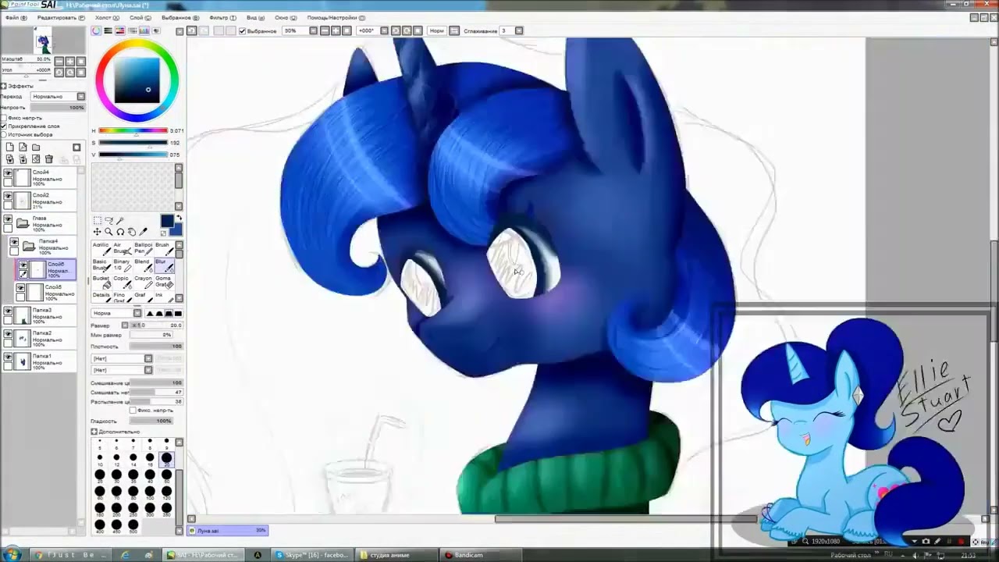
Task: Select the Move tool
Action: (97, 232)
